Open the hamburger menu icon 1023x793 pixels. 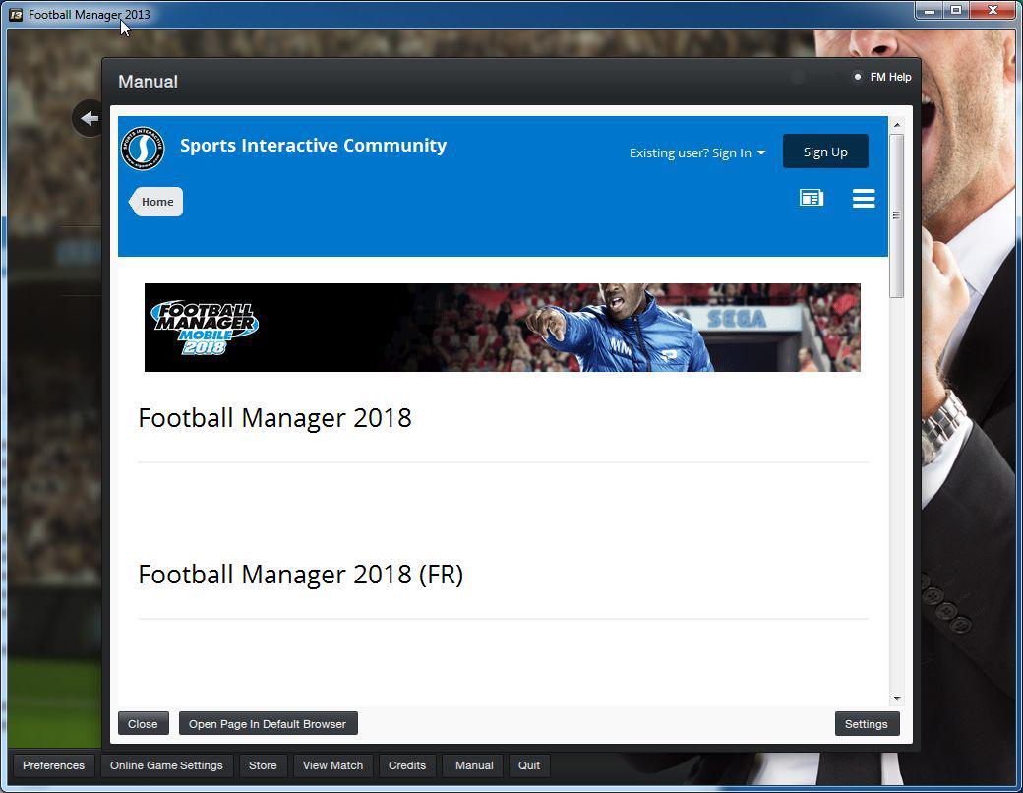coord(864,198)
